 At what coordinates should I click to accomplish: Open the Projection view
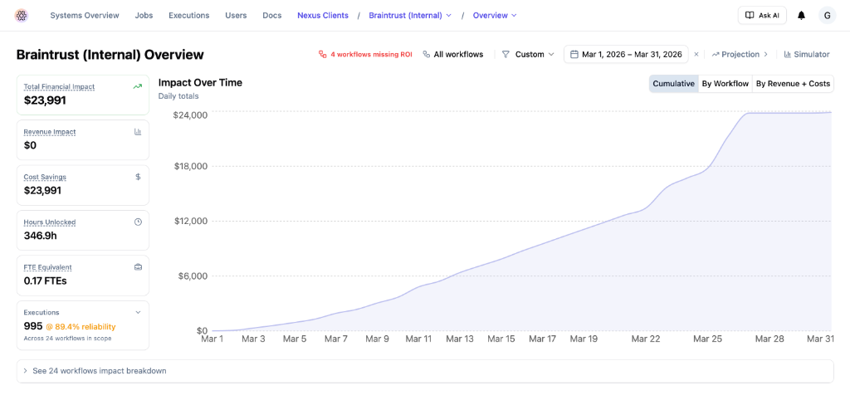[x=740, y=54]
